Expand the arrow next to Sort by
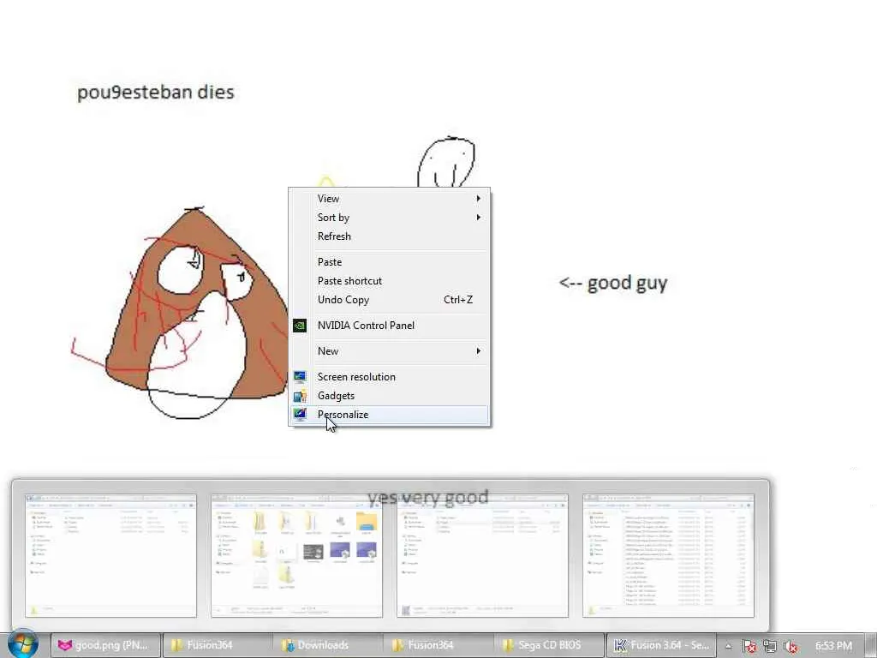877x658 pixels. 478,217
